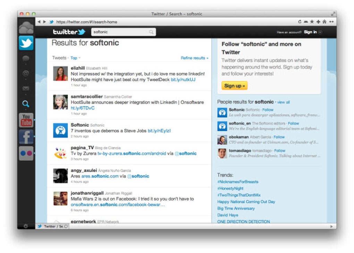
Task: Open the bit.ly/nEylzI link
Action: (159, 131)
